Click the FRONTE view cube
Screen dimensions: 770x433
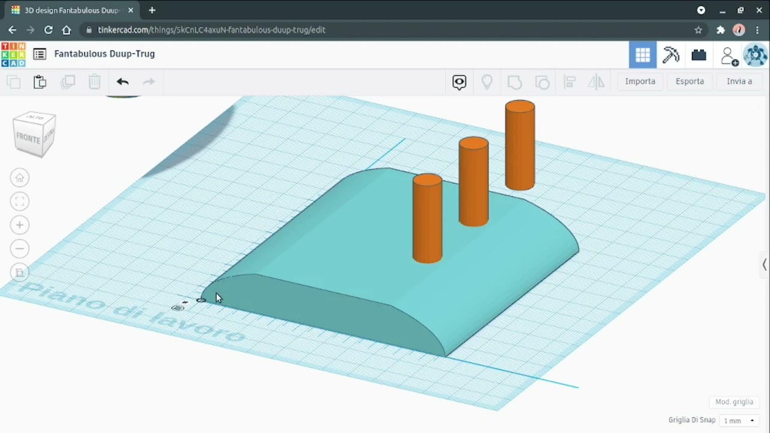(28, 138)
